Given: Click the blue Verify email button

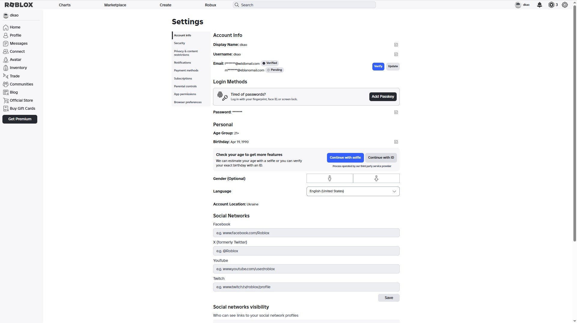Looking at the screenshot, I should click(x=378, y=67).
